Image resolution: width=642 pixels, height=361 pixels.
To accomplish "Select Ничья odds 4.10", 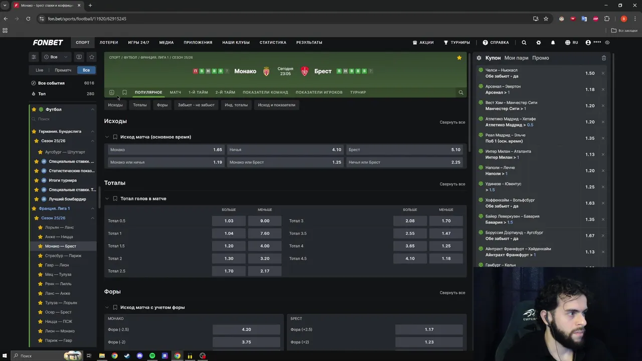I will (285, 149).
